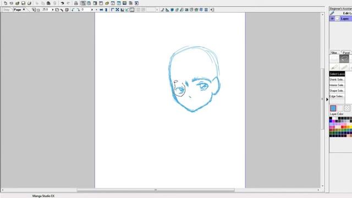Select the Page tab
Image resolution: width=352 pixels, height=198 pixels.
coord(17,10)
